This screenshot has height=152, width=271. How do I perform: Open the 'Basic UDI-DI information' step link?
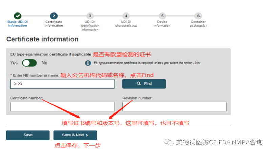click(17, 23)
